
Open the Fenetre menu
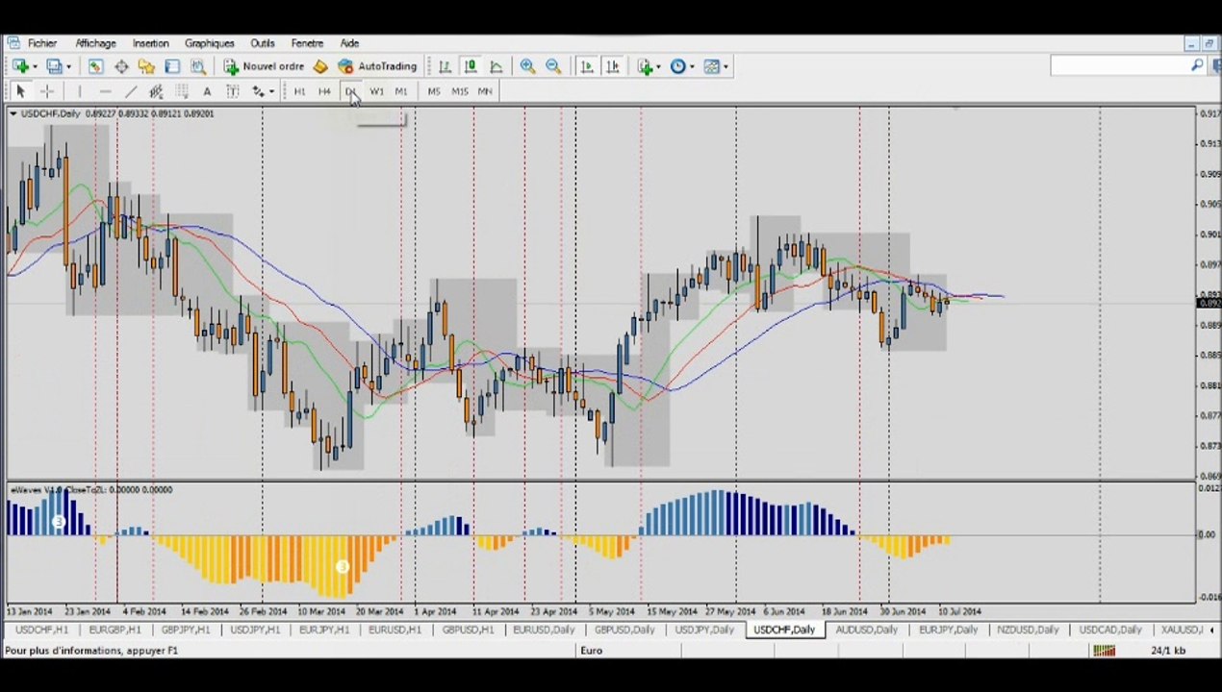(307, 43)
